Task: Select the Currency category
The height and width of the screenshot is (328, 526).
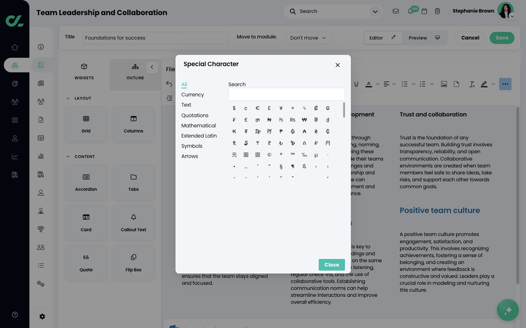Action: (x=193, y=95)
